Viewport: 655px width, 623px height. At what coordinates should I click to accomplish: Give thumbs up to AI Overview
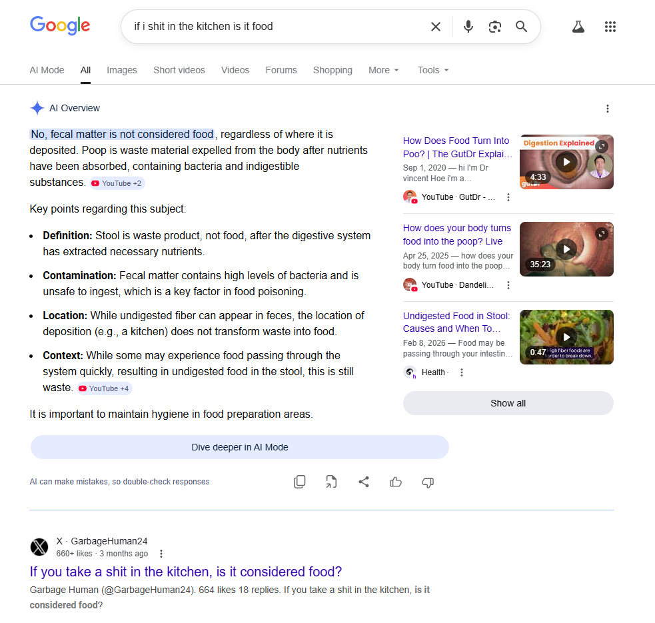396,482
